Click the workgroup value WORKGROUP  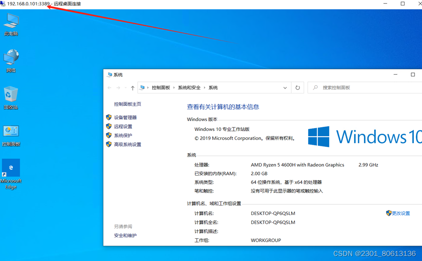(x=266, y=240)
